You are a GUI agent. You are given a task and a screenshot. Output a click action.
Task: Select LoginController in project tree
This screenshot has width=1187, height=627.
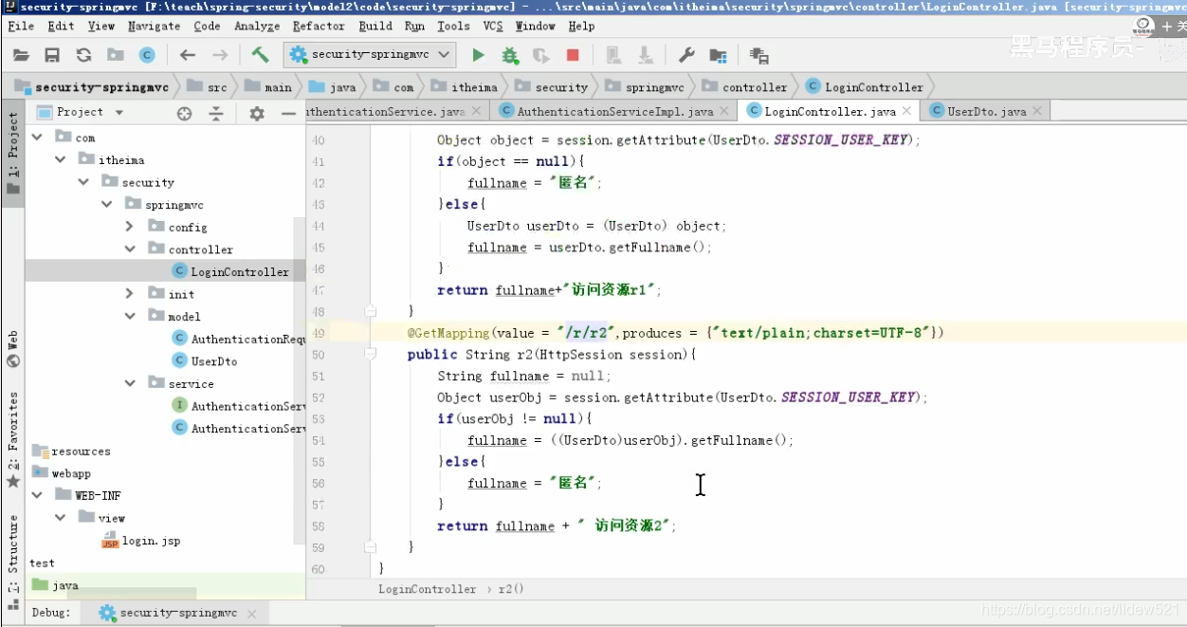[230, 271]
